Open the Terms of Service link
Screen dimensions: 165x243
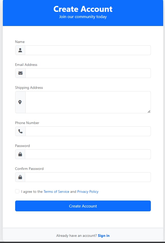(x=56, y=192)
